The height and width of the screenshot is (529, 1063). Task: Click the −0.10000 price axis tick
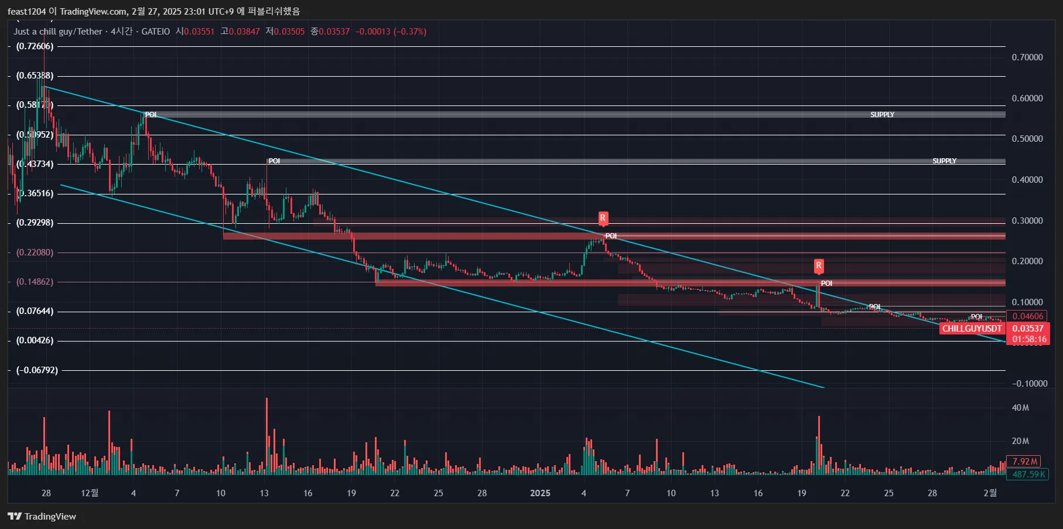(1030, 384)
